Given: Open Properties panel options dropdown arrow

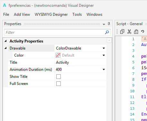Looking at the screenshot, I should click(x=104, y=24).
